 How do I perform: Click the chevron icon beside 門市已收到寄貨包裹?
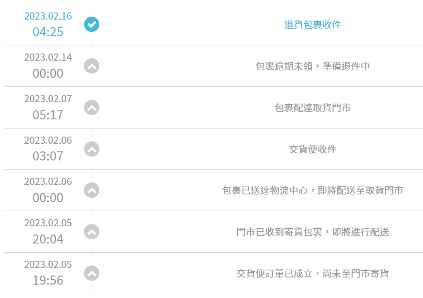[92, 232]
